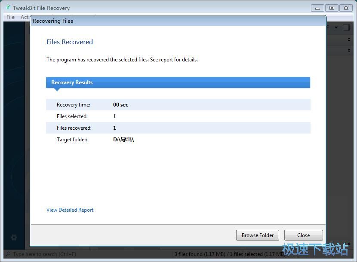Click the 'Recovery Results' header bar
Viewport: 357px width, 262px height.
pos(178,82)
